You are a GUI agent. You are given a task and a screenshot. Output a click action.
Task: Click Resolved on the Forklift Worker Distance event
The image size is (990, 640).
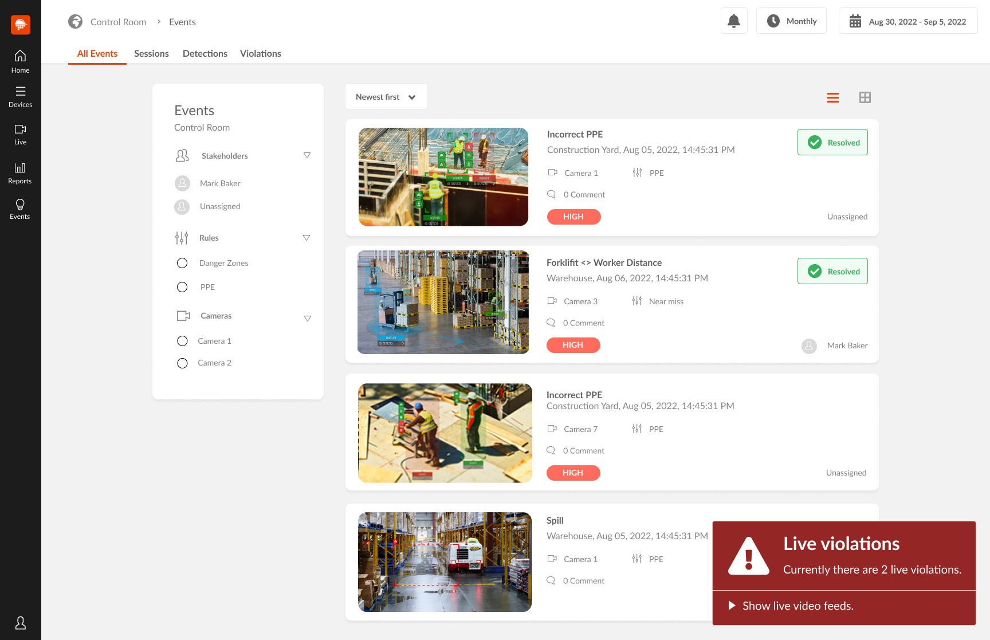pos(832,271)
